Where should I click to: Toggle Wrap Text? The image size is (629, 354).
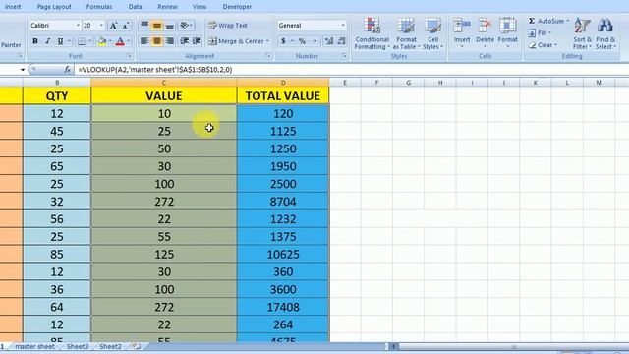click(227, 26)
